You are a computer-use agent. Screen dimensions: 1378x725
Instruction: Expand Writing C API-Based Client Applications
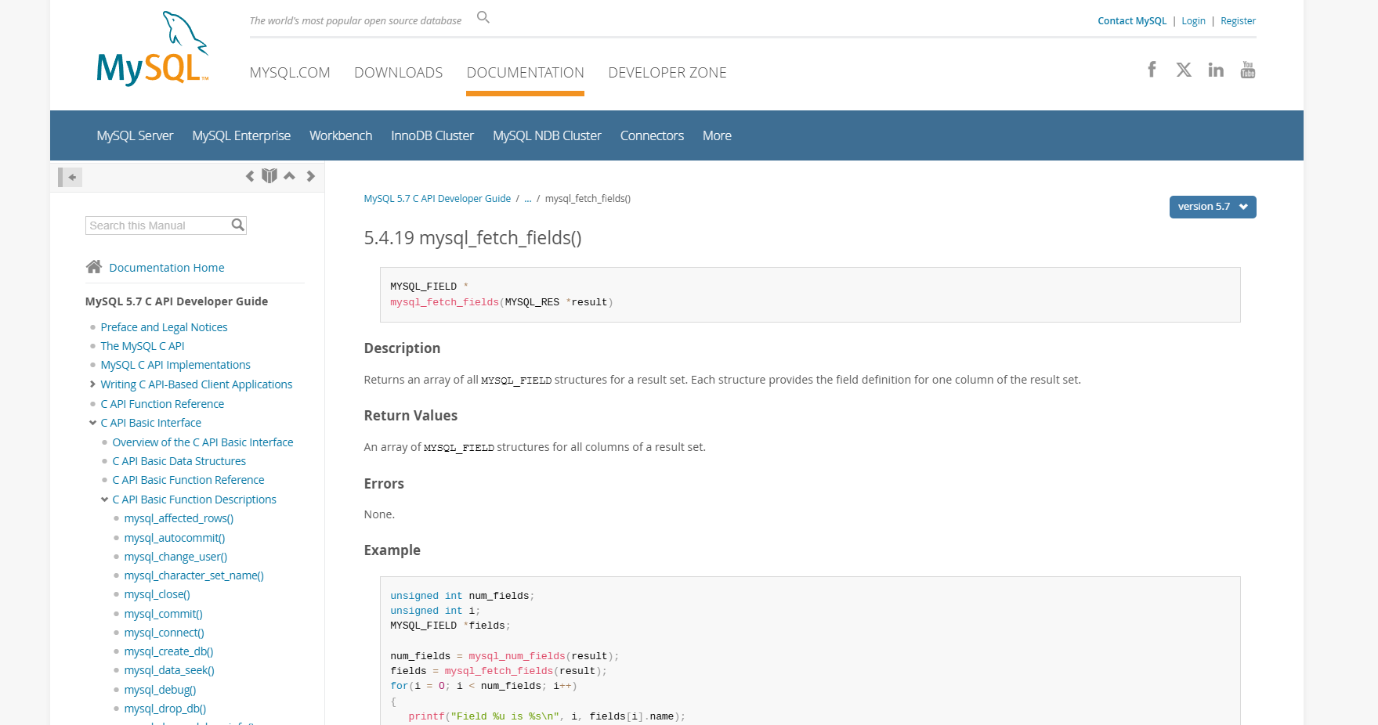(x=92, y=384)
